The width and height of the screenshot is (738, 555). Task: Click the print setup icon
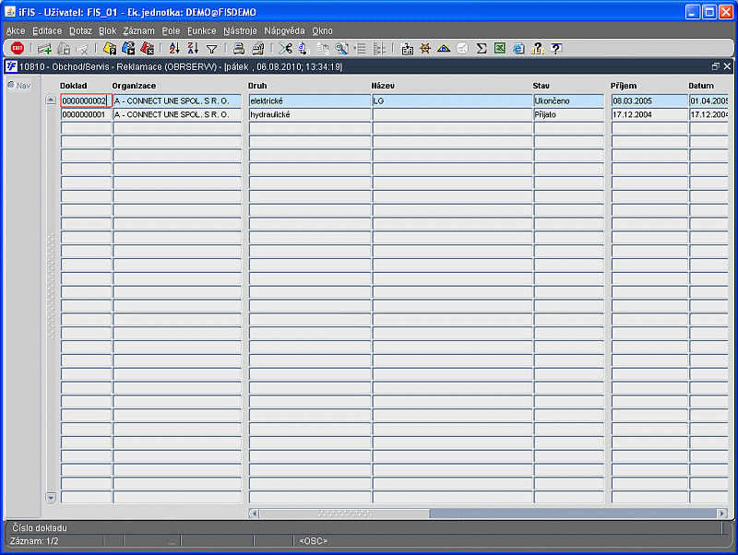(x=257, y=48)
